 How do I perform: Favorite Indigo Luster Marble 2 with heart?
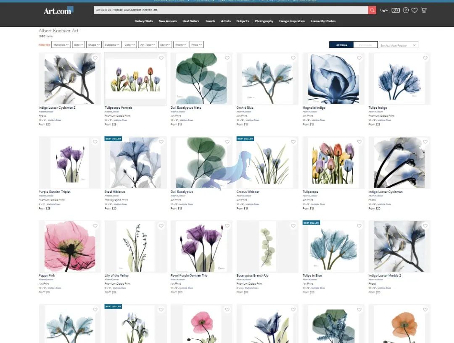(x=425, y=226)
